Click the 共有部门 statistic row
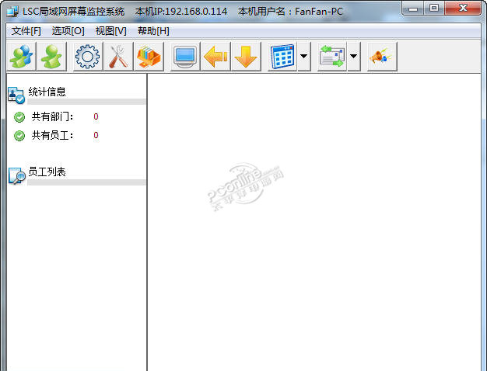Viewport: 487px width, 371px height. [x=56, y=117]
